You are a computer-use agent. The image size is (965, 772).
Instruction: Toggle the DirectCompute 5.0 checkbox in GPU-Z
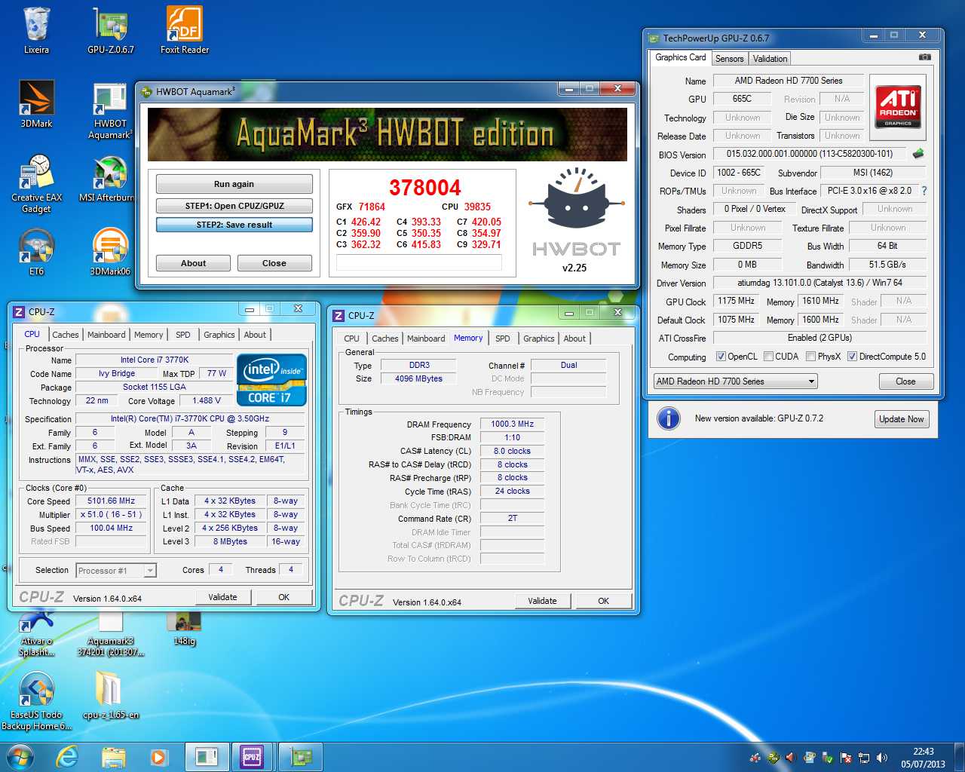[852, 357]
